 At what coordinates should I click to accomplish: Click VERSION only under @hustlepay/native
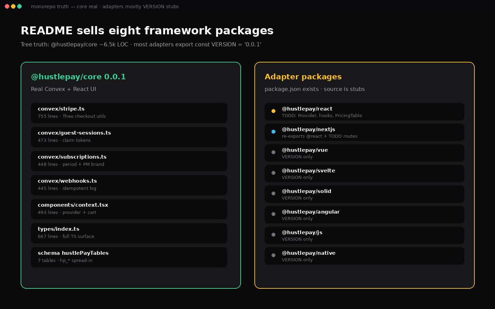pos(297,260)
